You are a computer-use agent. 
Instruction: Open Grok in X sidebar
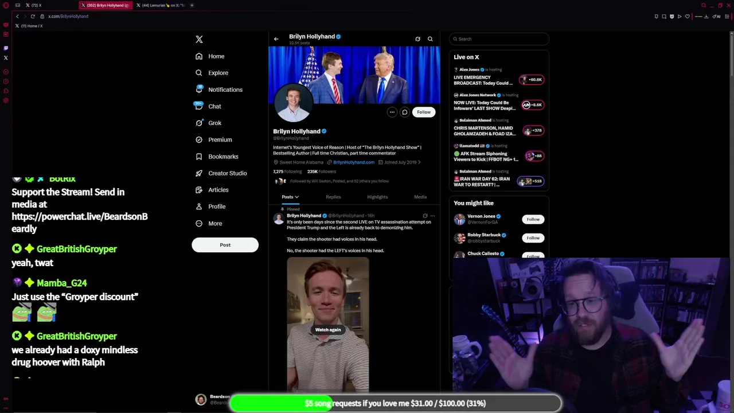[208, 123]
